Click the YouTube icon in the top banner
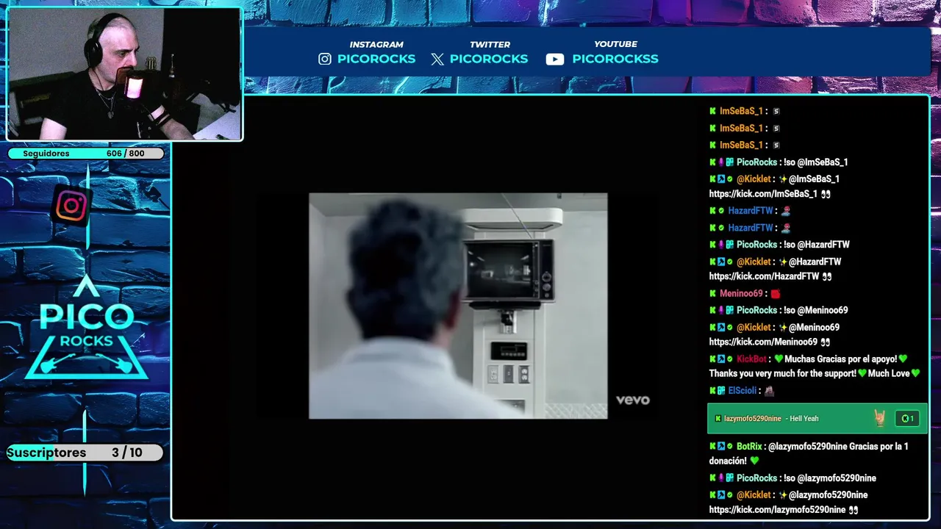The image size is (941, 529). (555, 60)
